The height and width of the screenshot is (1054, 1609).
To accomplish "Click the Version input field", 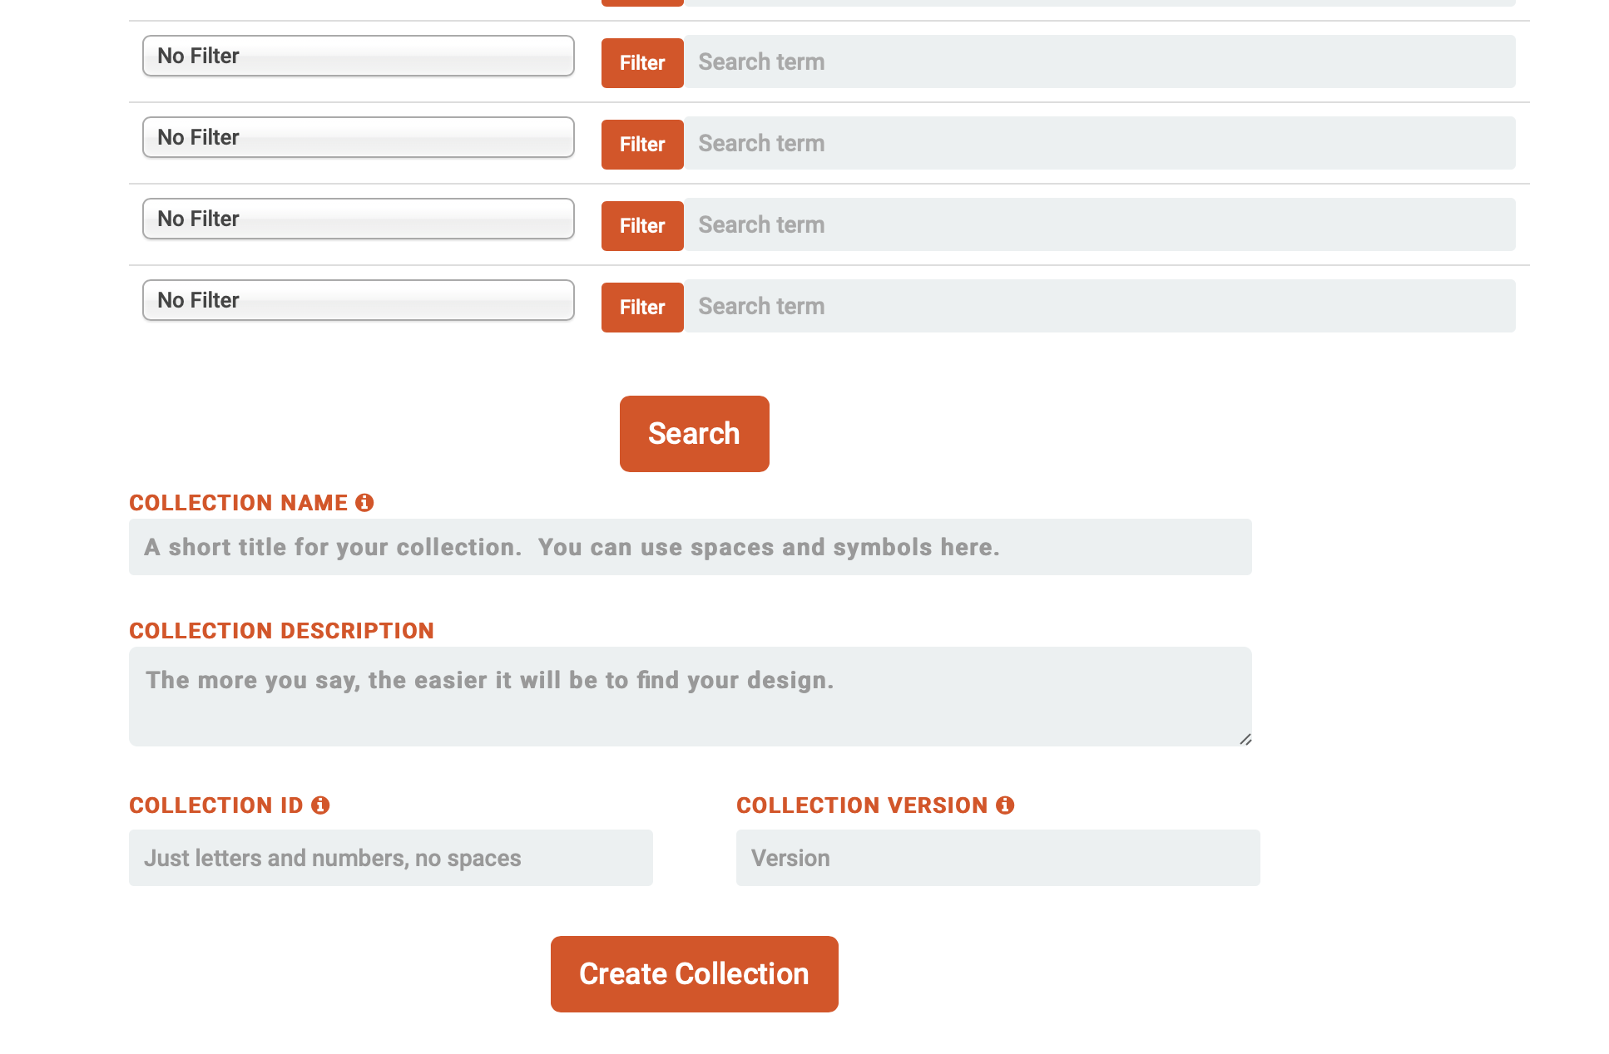I will [x=998, y=858].
